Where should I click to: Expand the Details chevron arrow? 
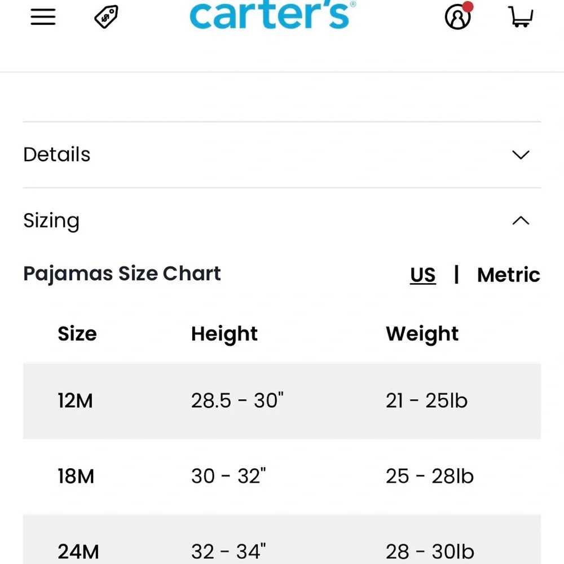pyautogui.click(x=521, y=155)
